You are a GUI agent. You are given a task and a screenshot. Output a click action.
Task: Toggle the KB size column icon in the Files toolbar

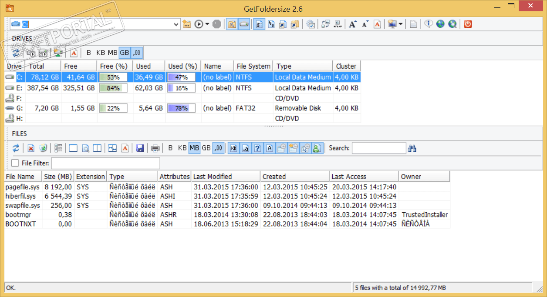point(233,148)
